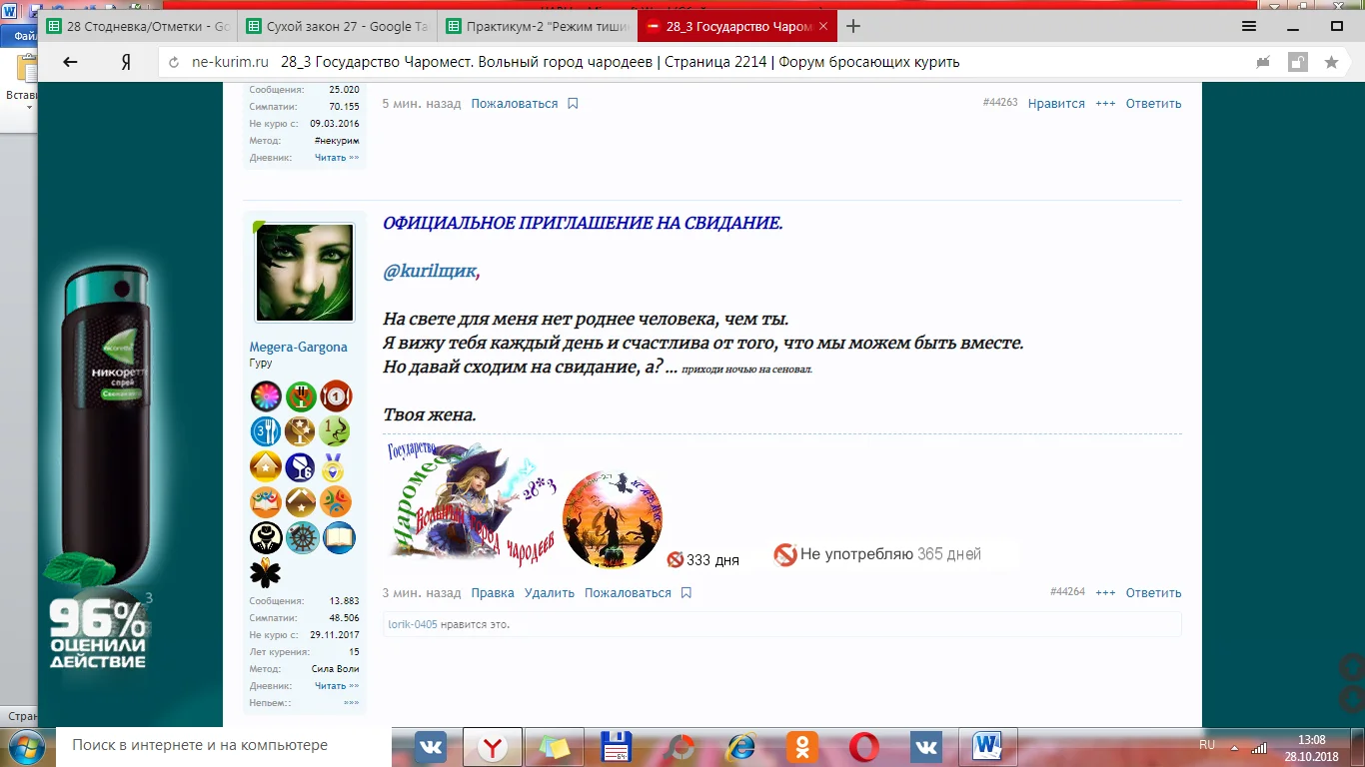Screen dimensions: 1365x767
Task: Click the black man-in-hat badge
Action: pos(266,537)
